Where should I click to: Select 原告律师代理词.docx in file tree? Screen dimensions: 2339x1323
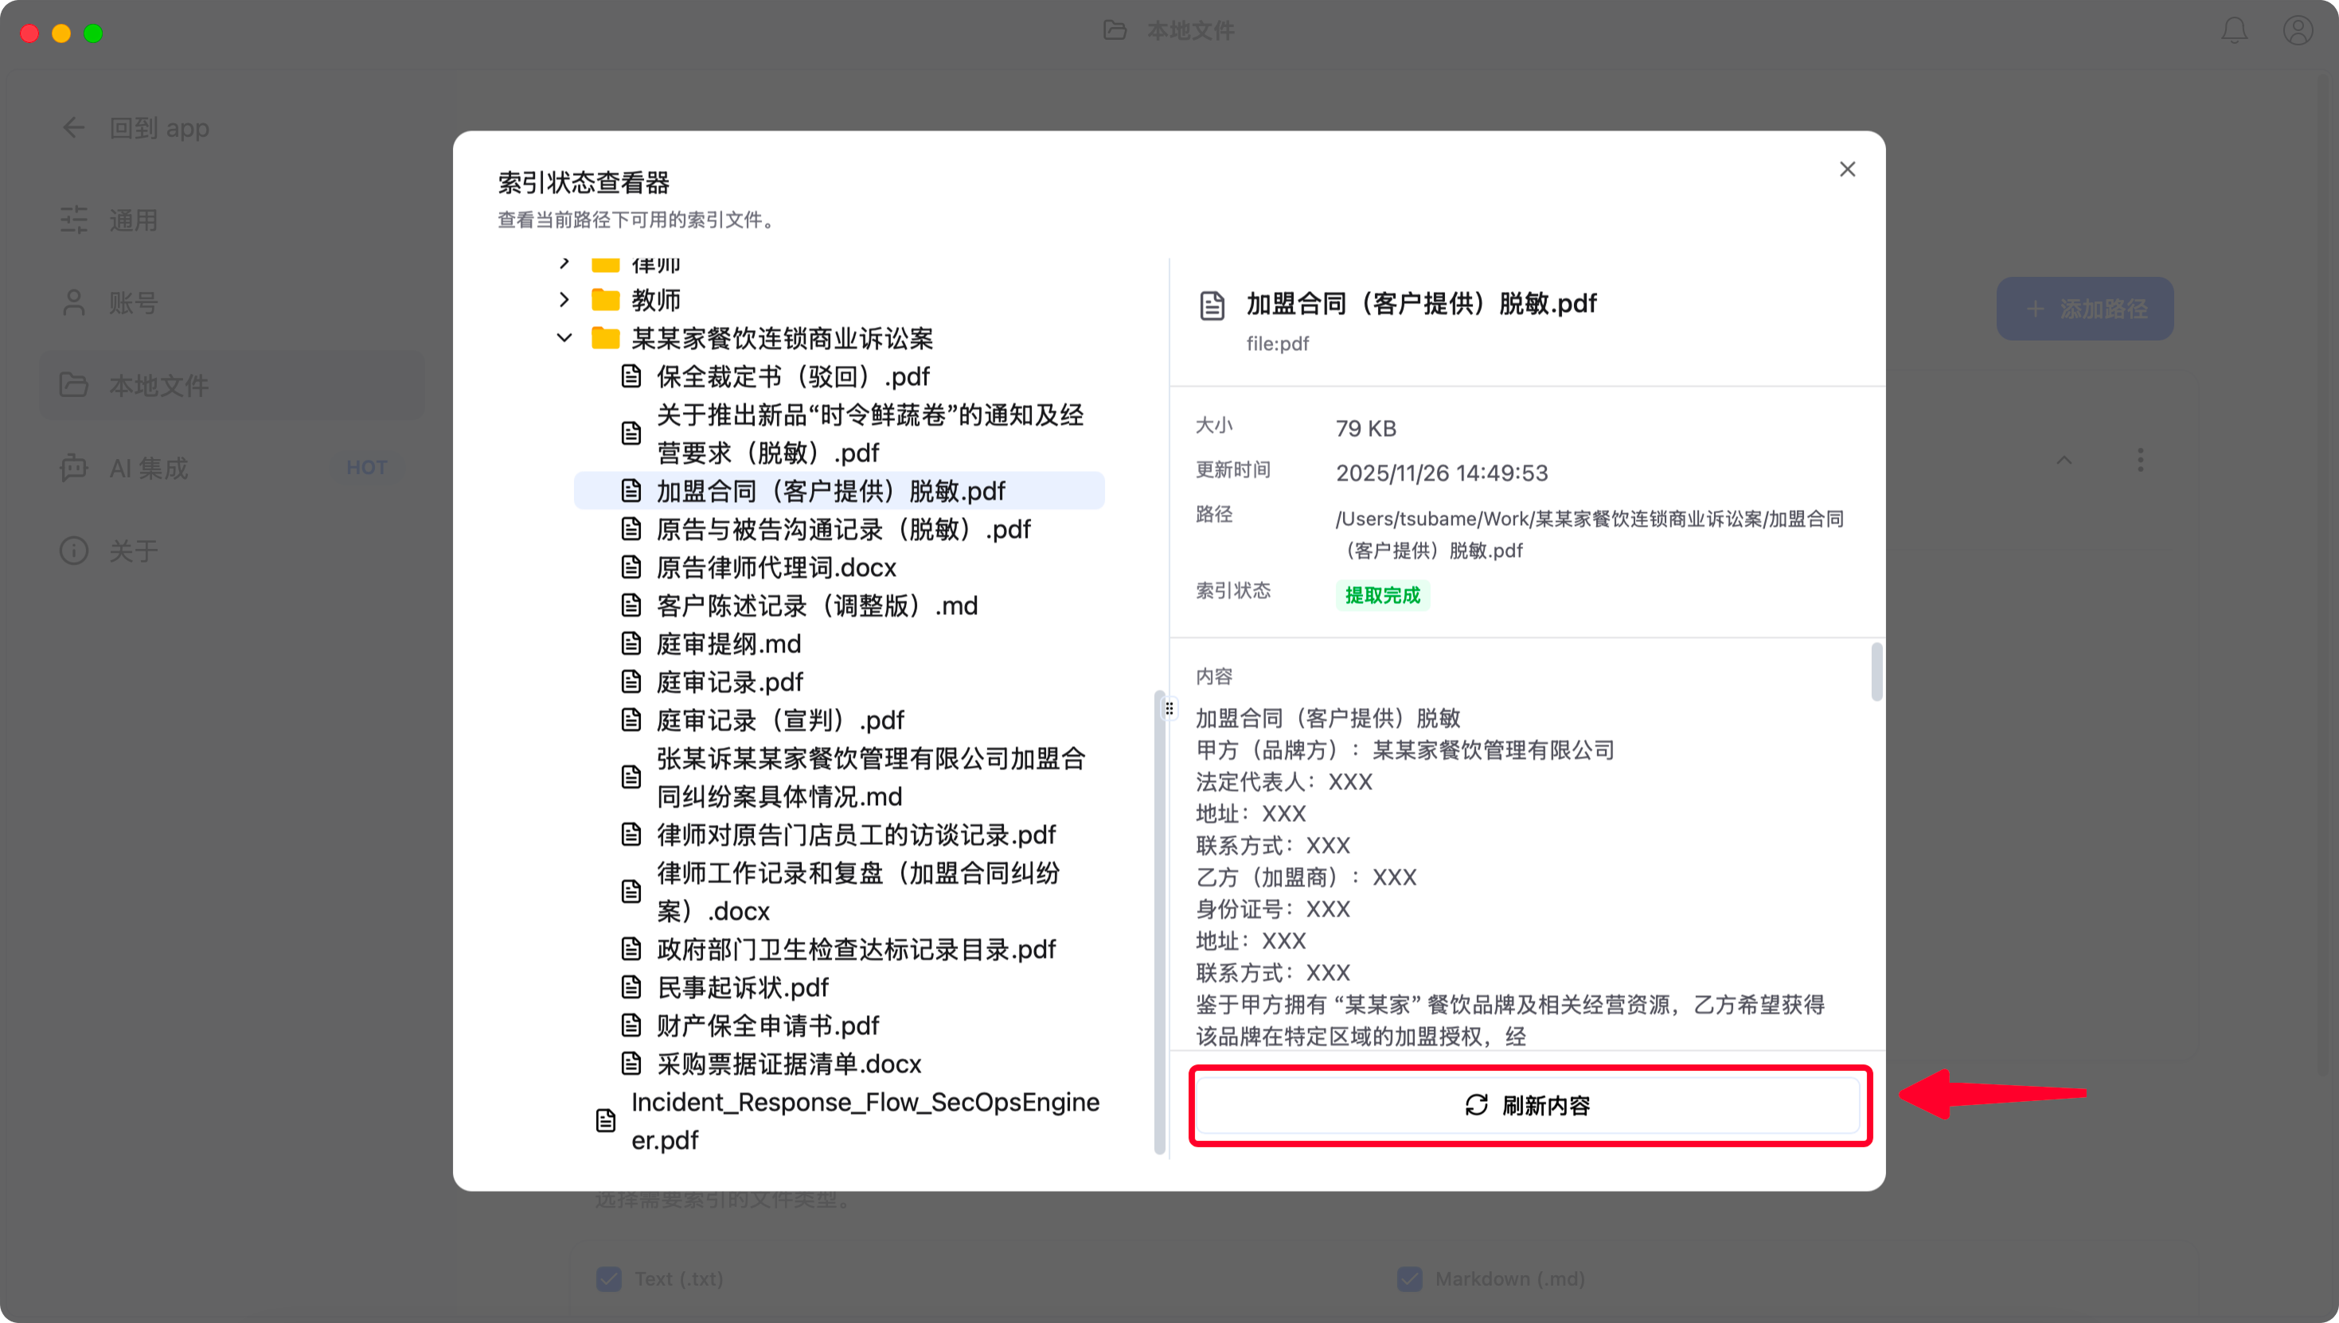pos(775,567)
